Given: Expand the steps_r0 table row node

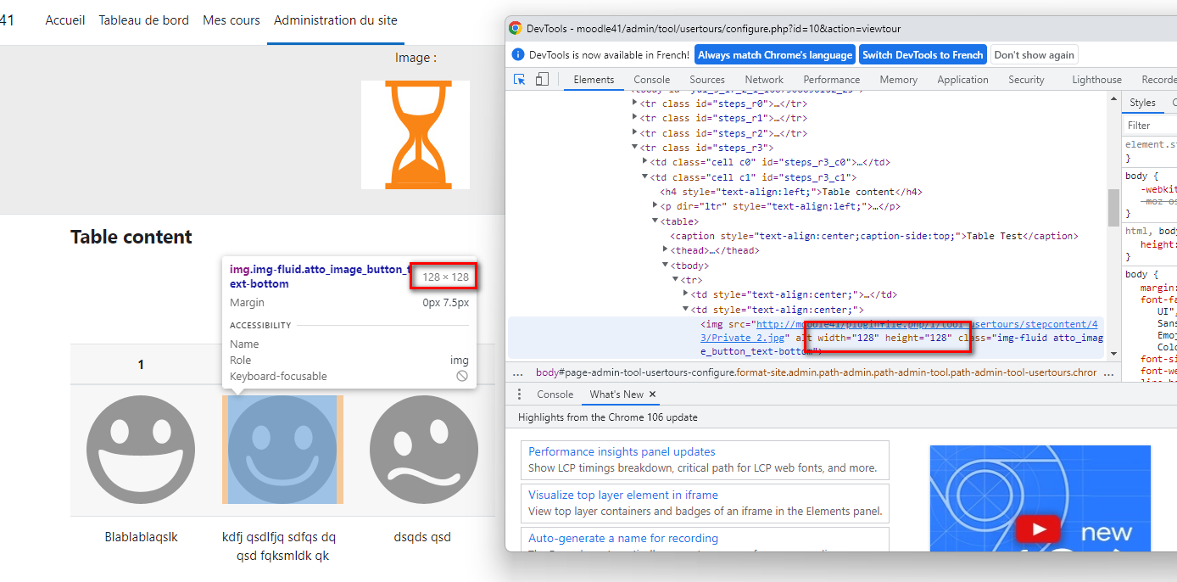Looking at the screenshot, I should point(635,103).
